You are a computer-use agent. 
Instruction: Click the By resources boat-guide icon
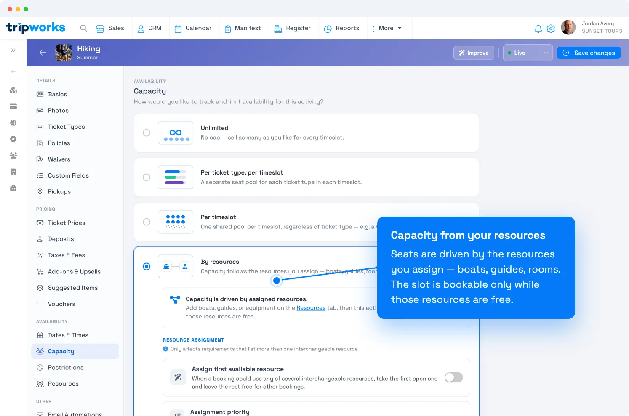click(176, 267)
